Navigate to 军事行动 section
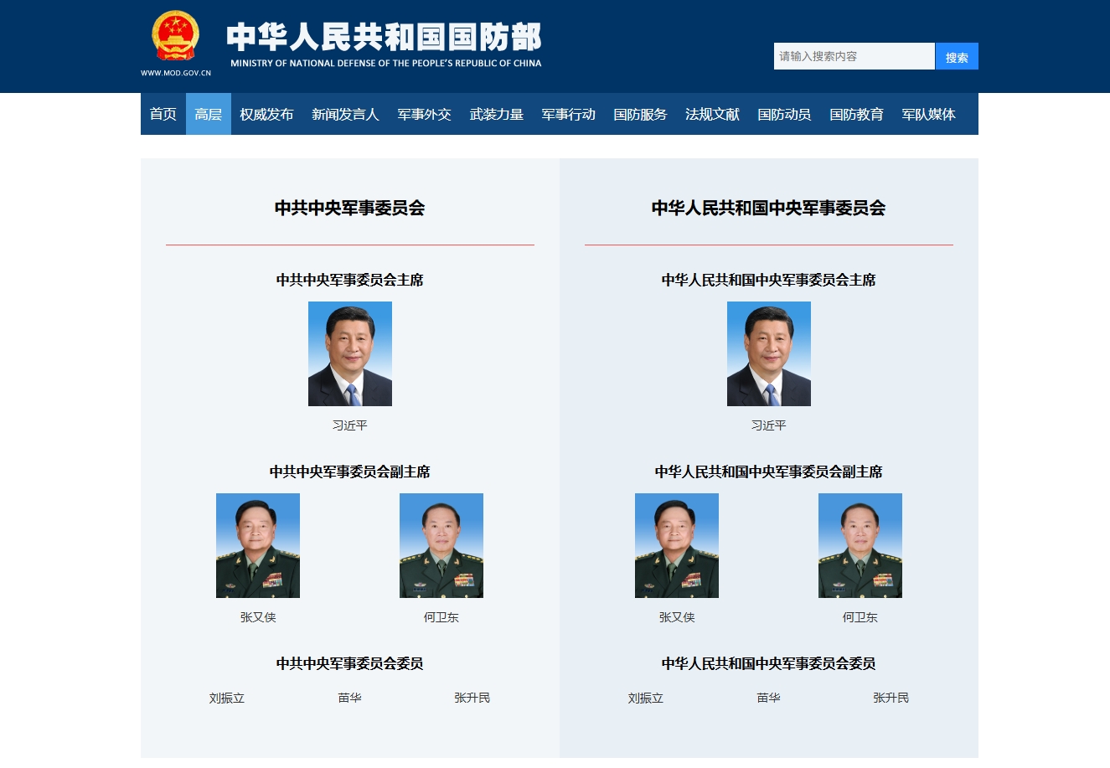This screenshot has width=1110, height=768. (x=568, y=114)
